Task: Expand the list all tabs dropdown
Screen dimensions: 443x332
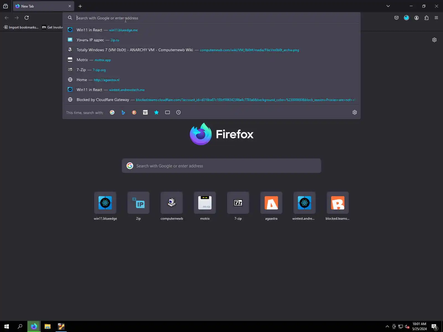Action: pos(388,6)
